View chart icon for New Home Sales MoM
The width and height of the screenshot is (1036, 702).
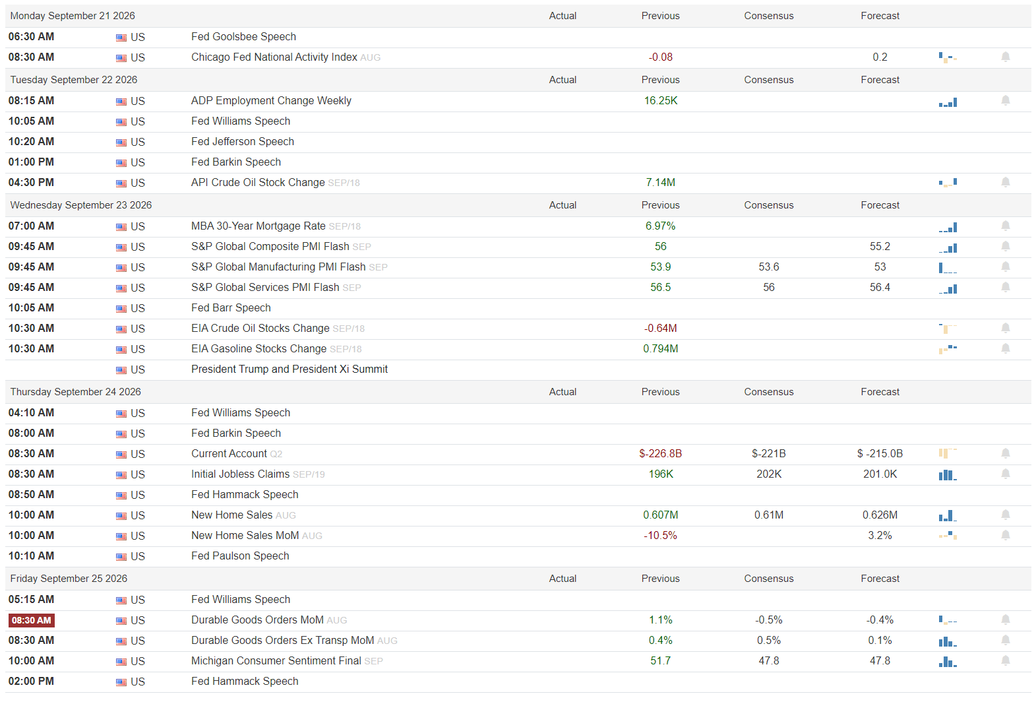click(948, 536)
